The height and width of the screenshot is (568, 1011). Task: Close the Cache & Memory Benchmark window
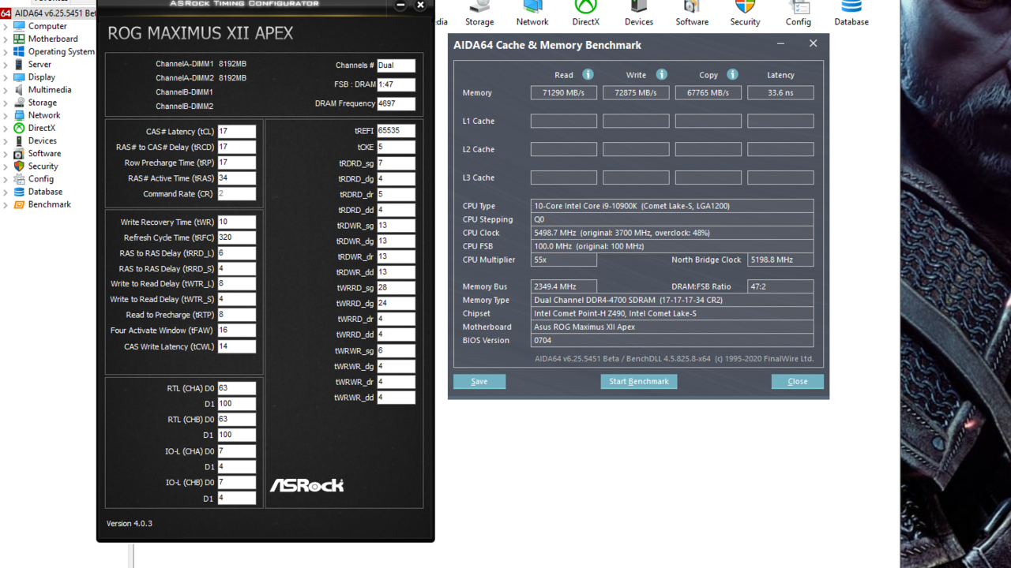(813, 43)
